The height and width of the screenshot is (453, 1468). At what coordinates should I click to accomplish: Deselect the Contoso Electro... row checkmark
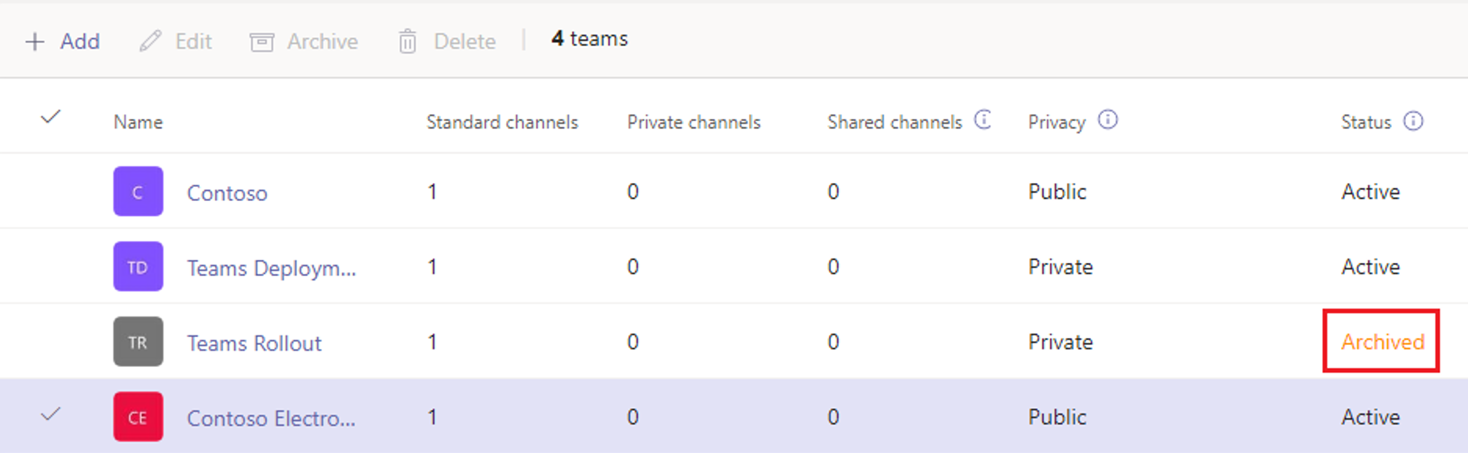[50, 415]
